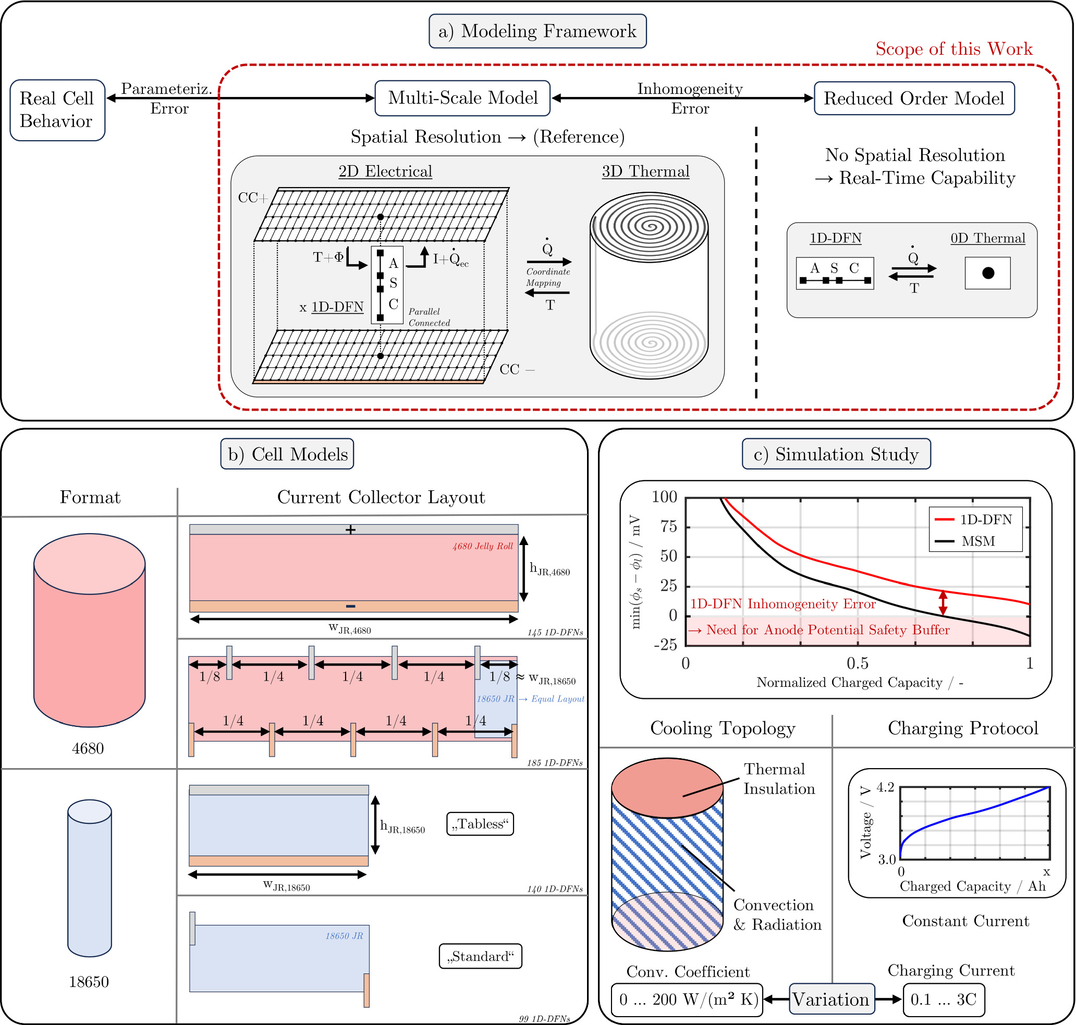Click the „Standard“ label box
The width and height of the screenshot is (1076, 1025).
point(480,956)
